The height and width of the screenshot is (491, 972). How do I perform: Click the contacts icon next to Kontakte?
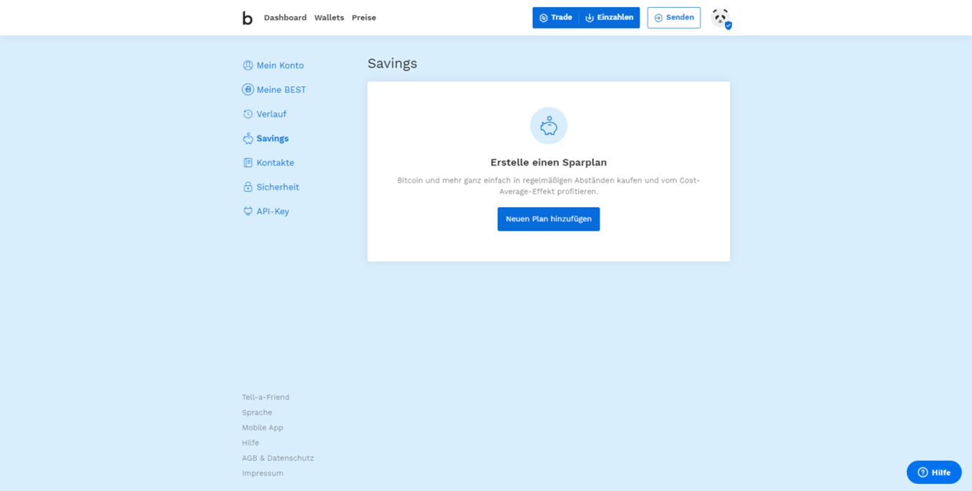click(247, 162)
